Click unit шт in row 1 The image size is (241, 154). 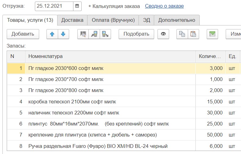tap(232, 68)
